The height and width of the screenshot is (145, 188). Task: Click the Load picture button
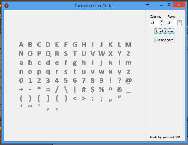pos(165,31)
